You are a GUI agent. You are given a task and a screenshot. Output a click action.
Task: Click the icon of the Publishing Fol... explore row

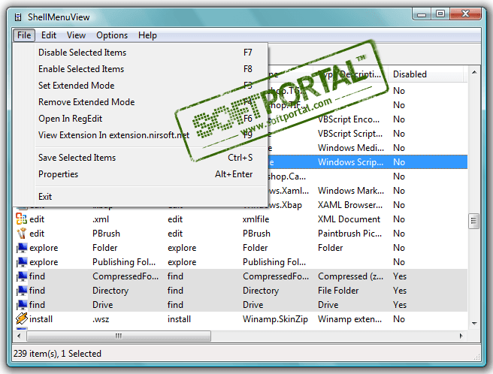tap(21, 262)
